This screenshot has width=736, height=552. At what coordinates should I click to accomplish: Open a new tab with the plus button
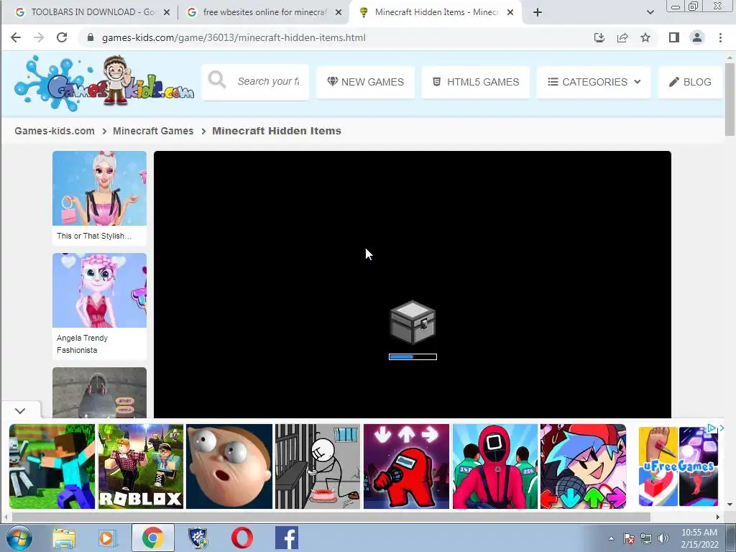tap(538, 12)
